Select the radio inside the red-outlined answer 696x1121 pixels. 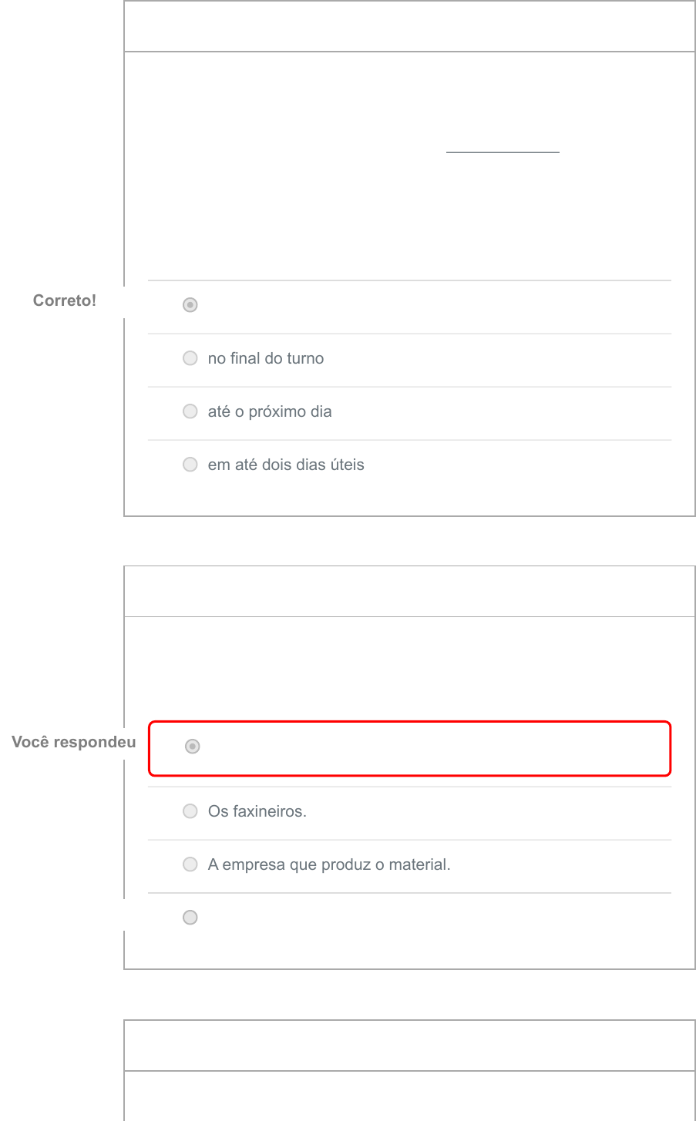193,747
